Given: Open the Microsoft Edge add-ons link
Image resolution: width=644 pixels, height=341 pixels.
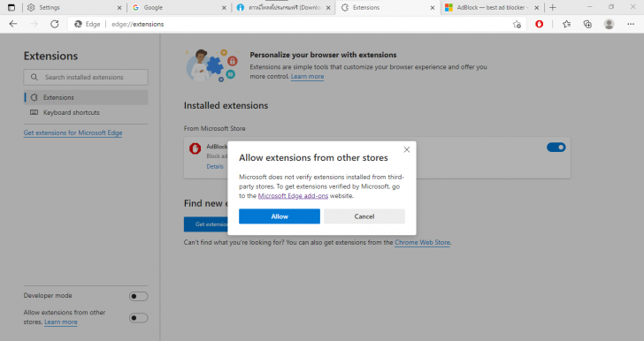Looking at the screenshot, I should tap(293, 196).
